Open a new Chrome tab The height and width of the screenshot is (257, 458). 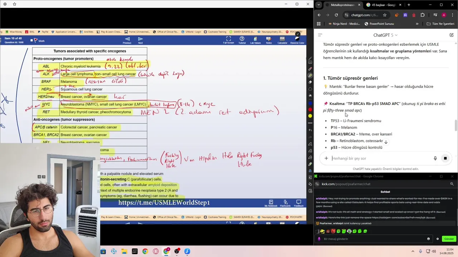coord(409,5)
